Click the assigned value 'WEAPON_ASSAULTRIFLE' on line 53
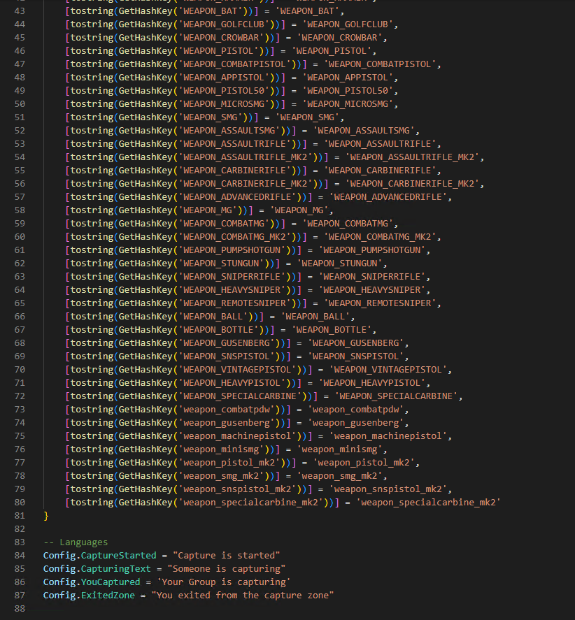The image size is (575, 620). (x=380, y=143)
